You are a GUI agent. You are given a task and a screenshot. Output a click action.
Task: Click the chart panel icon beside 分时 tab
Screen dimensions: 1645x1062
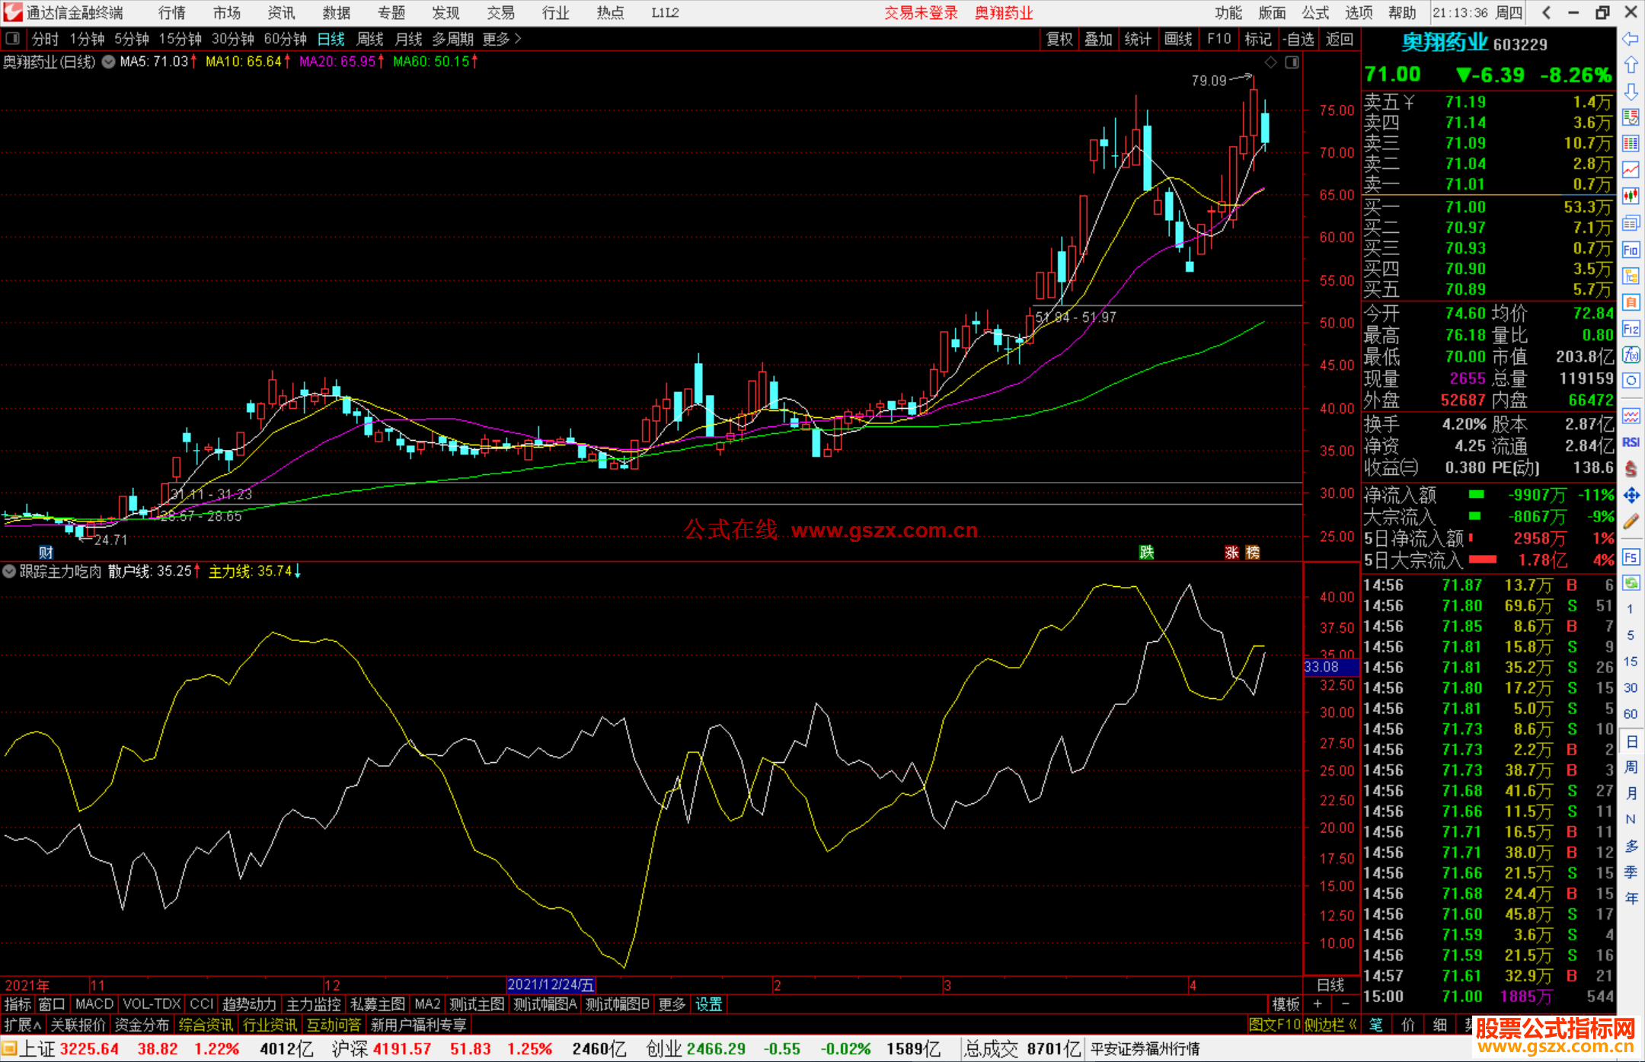pyautogui.click(x=12, y=38)
